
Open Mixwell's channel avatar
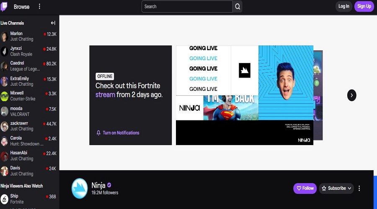pos(4,96)
